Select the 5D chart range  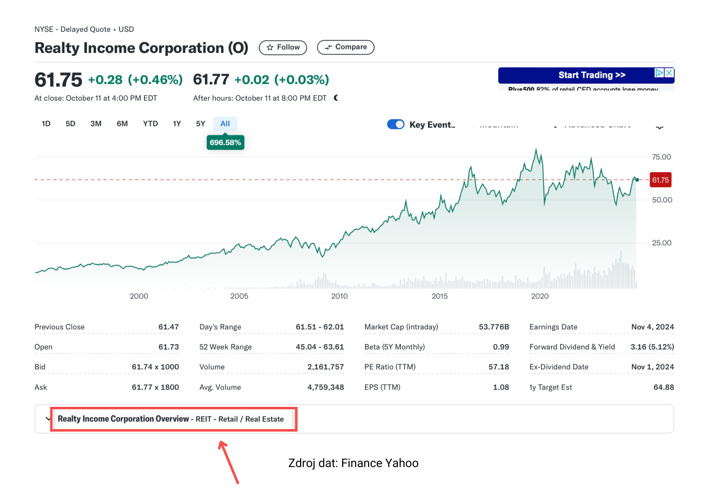tap(70, 124)
